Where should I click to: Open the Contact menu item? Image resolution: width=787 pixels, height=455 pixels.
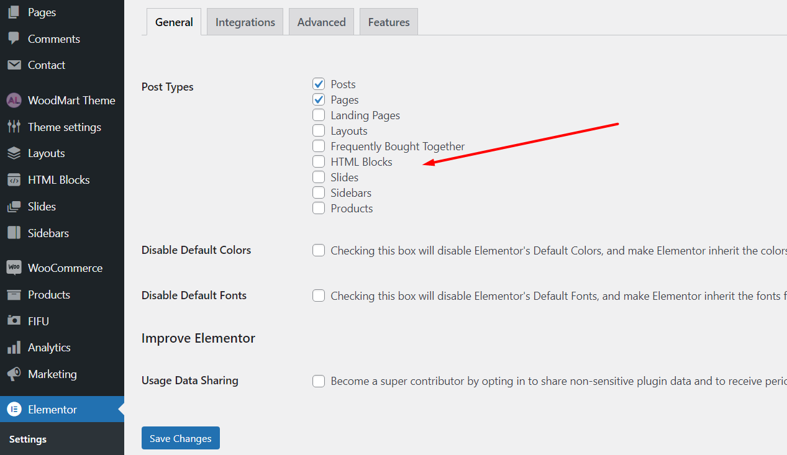click(x=62, y=65)
